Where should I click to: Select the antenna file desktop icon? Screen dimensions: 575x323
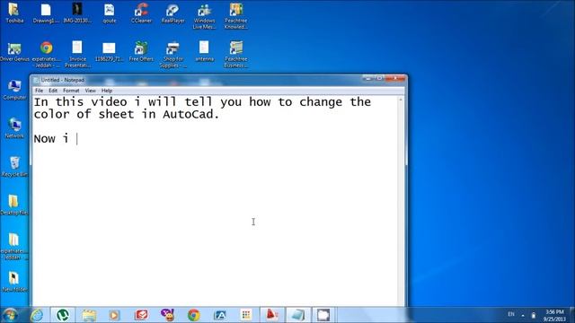pyautogui.click(x=204, y=52)
